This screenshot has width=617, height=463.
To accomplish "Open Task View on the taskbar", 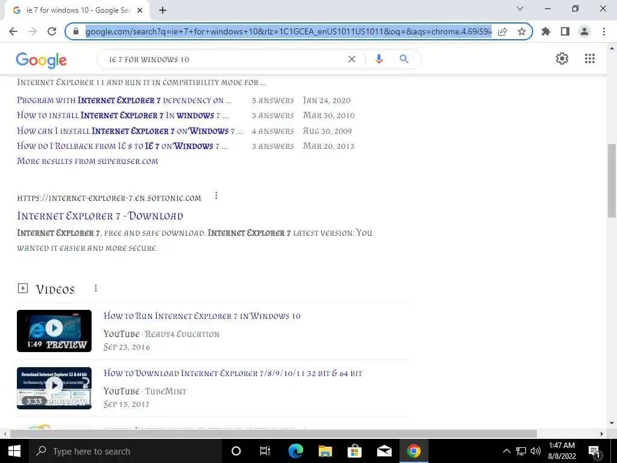I will point(265,451).
